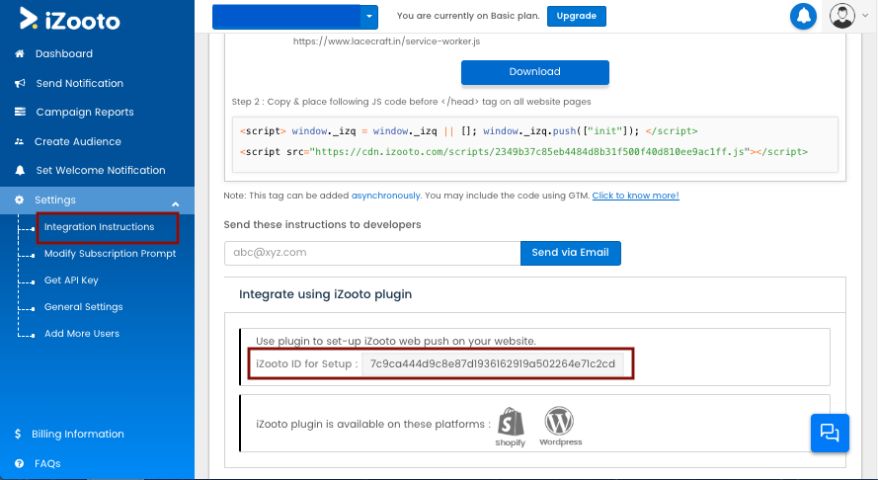Click the Settings gear icon

click(x=19, y=200)
